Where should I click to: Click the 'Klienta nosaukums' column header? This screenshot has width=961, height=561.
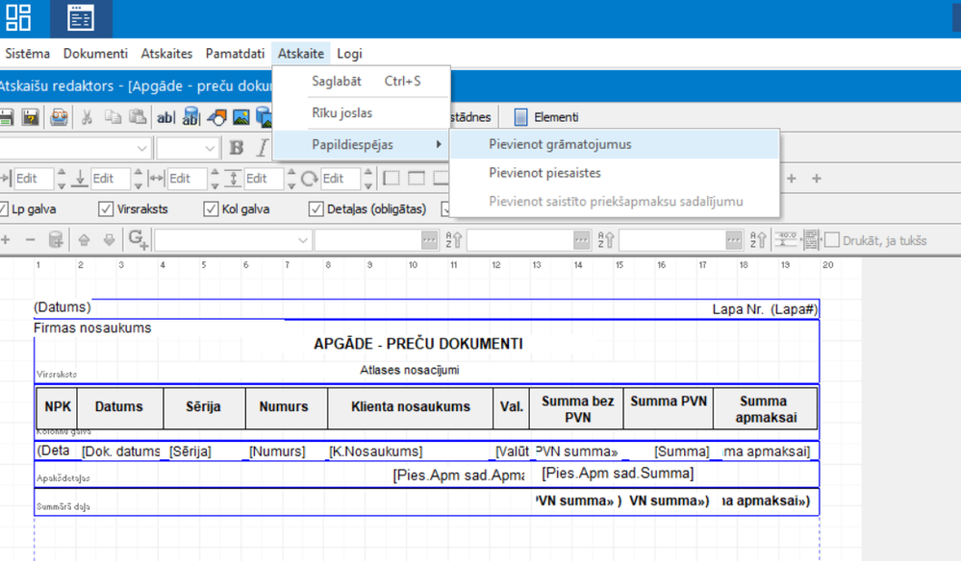pyautogui.click(x=410, y=406)
